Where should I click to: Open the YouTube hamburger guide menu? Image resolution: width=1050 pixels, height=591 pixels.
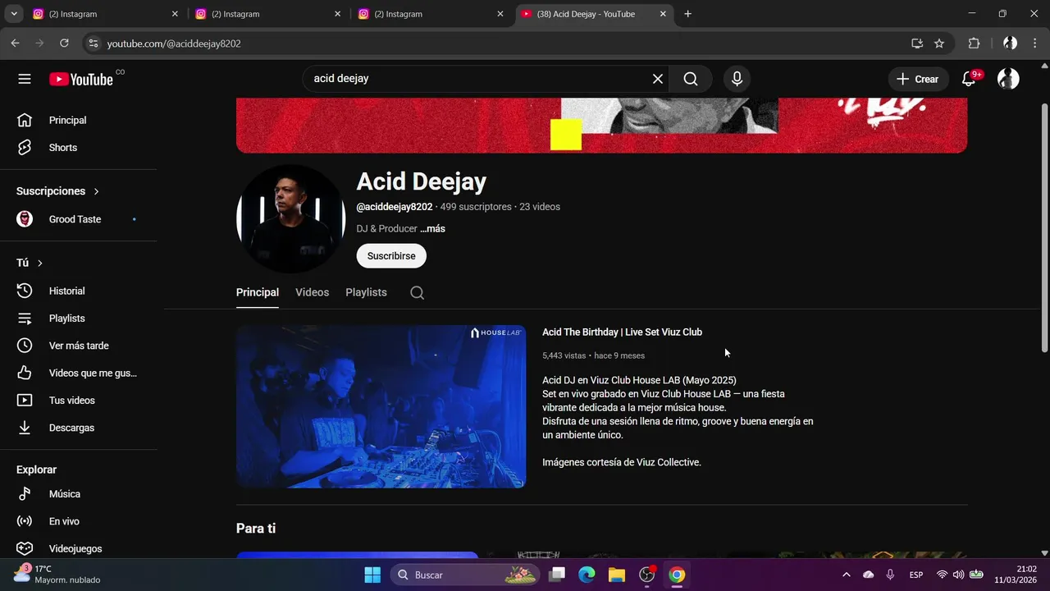(x=25, y=79)
